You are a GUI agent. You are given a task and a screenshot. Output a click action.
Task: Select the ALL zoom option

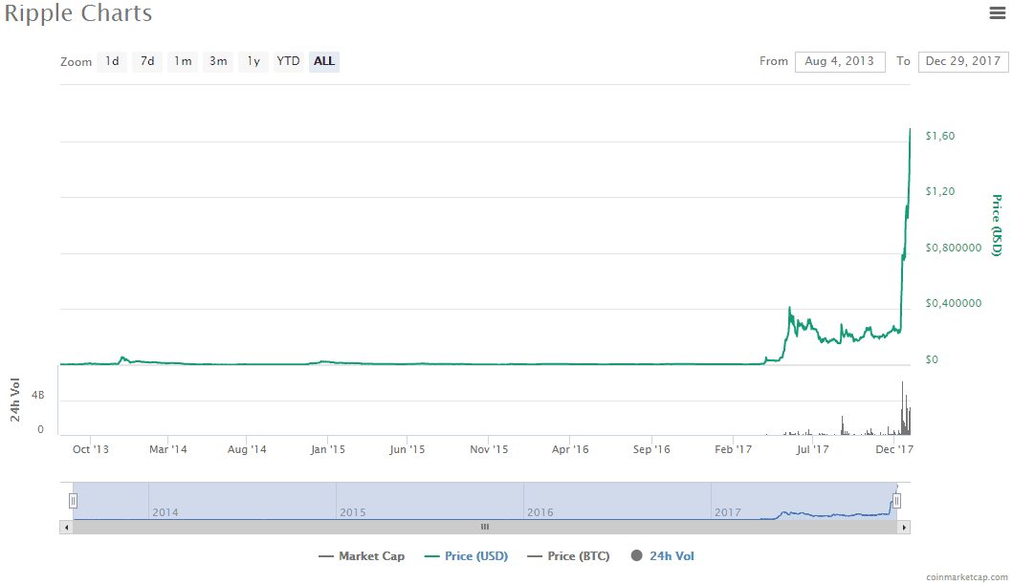tap(324, 61)
